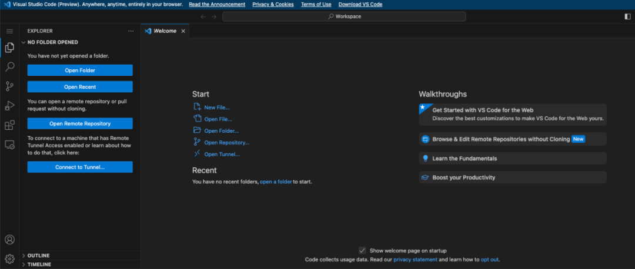Open the Read the Announcement link
Viewport: 635px width, 269px height.
(217, 5)
